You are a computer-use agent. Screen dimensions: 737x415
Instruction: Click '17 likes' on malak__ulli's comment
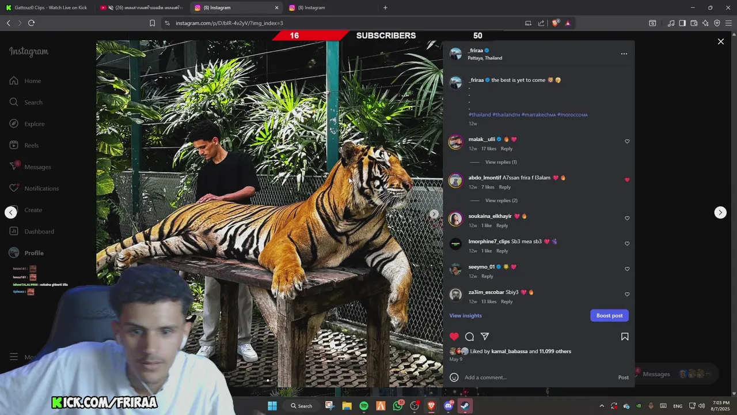(489, 149)
